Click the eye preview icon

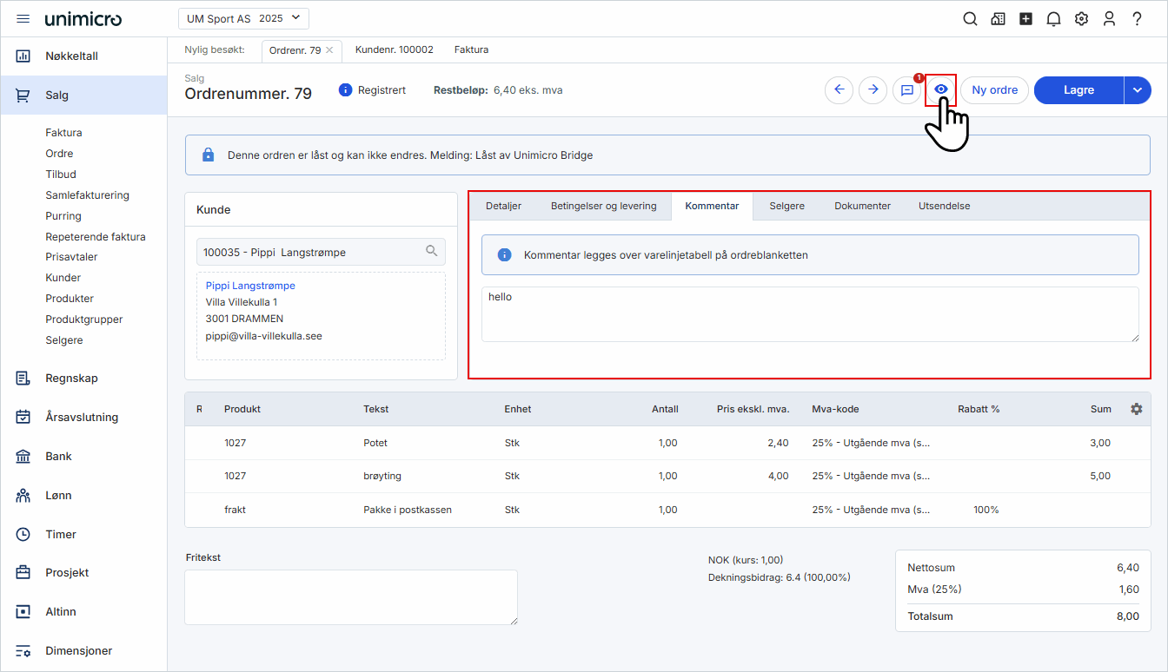(x=940, y=89)
